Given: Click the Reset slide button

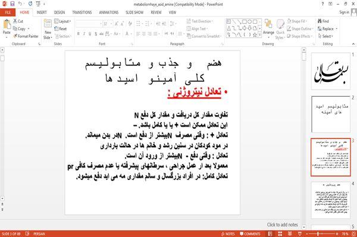Looking at the screenshot, I should pos(61,29).
